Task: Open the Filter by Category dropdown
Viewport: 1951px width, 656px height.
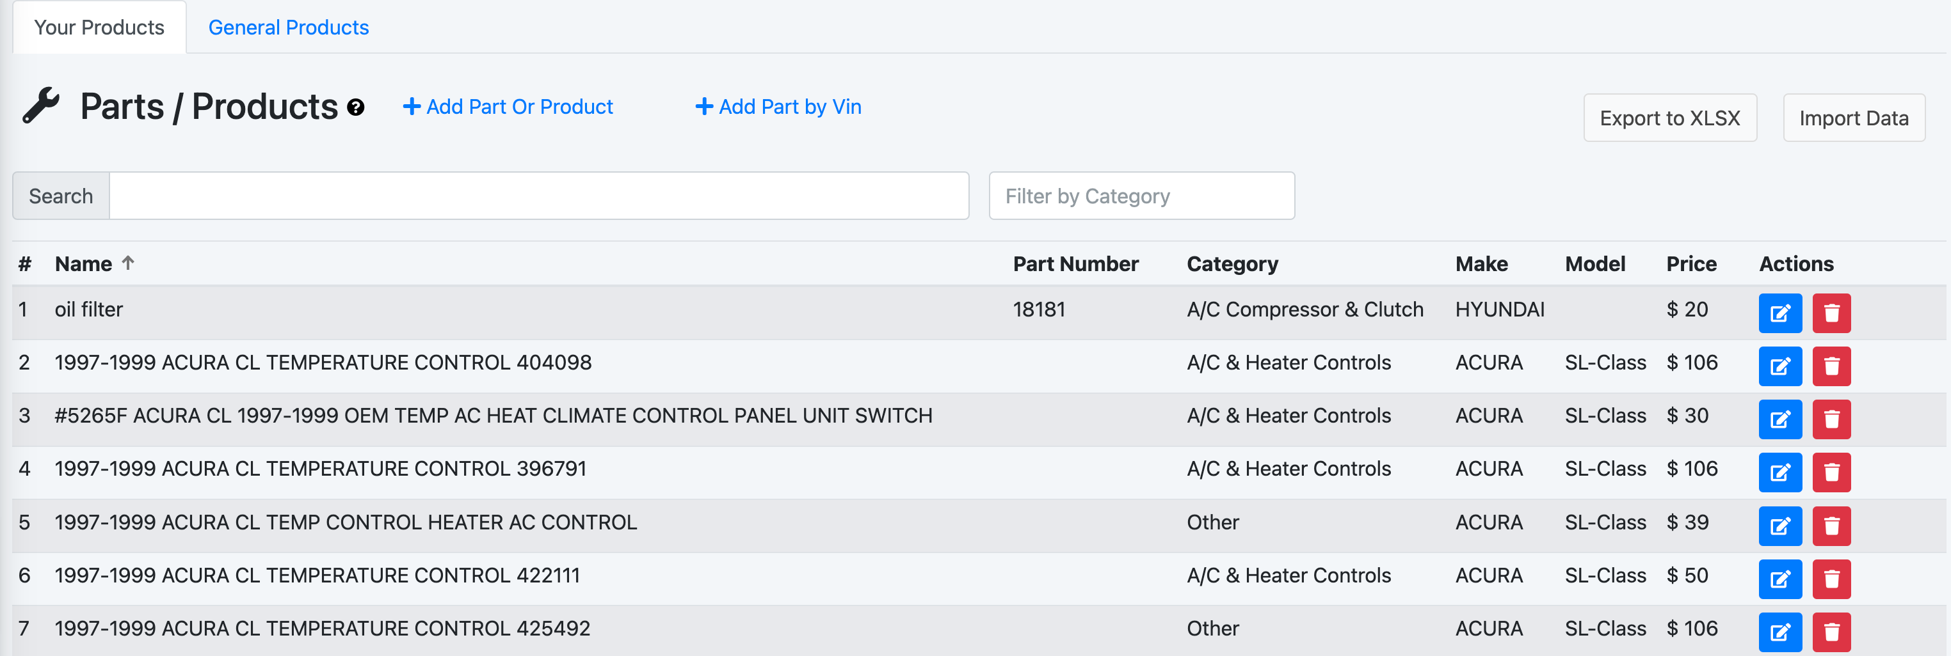Action: (1141, 196)
